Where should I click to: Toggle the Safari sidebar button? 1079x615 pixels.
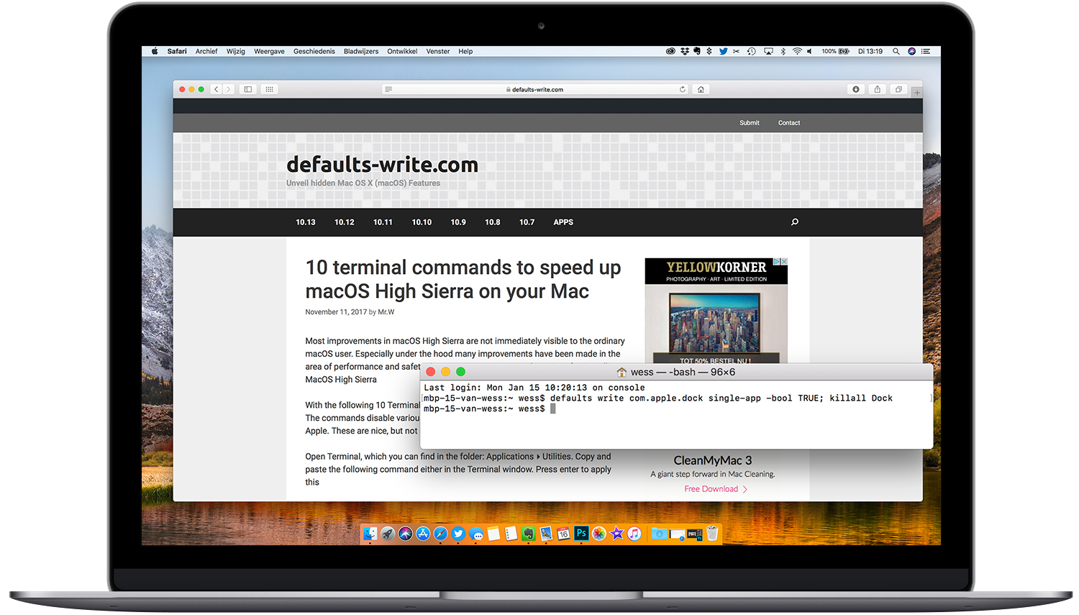248,89
